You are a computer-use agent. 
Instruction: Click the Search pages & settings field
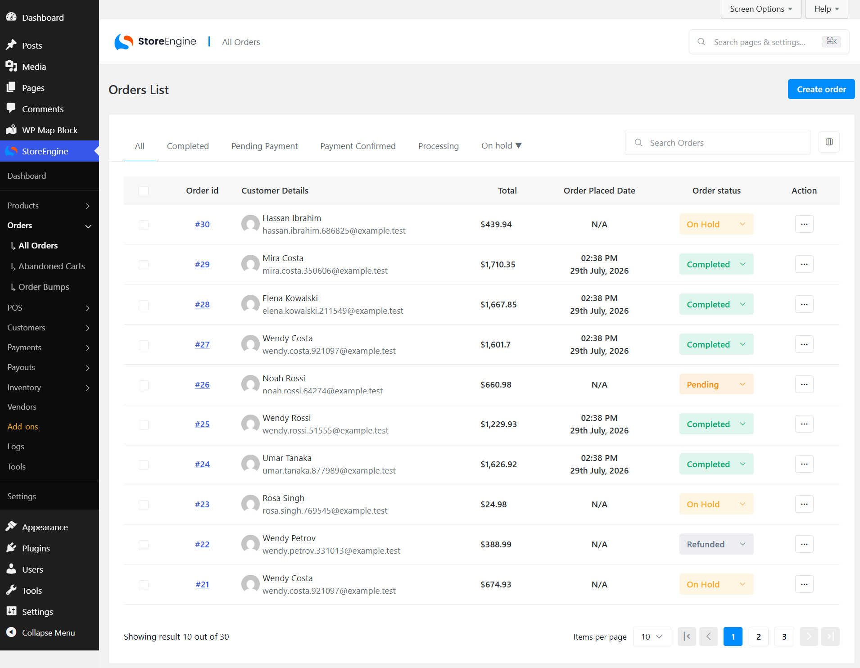(769, 42)
